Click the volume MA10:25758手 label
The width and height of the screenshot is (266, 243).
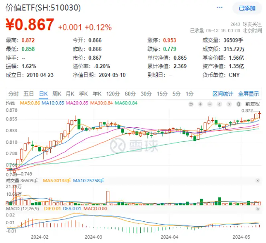click(89, 181)
